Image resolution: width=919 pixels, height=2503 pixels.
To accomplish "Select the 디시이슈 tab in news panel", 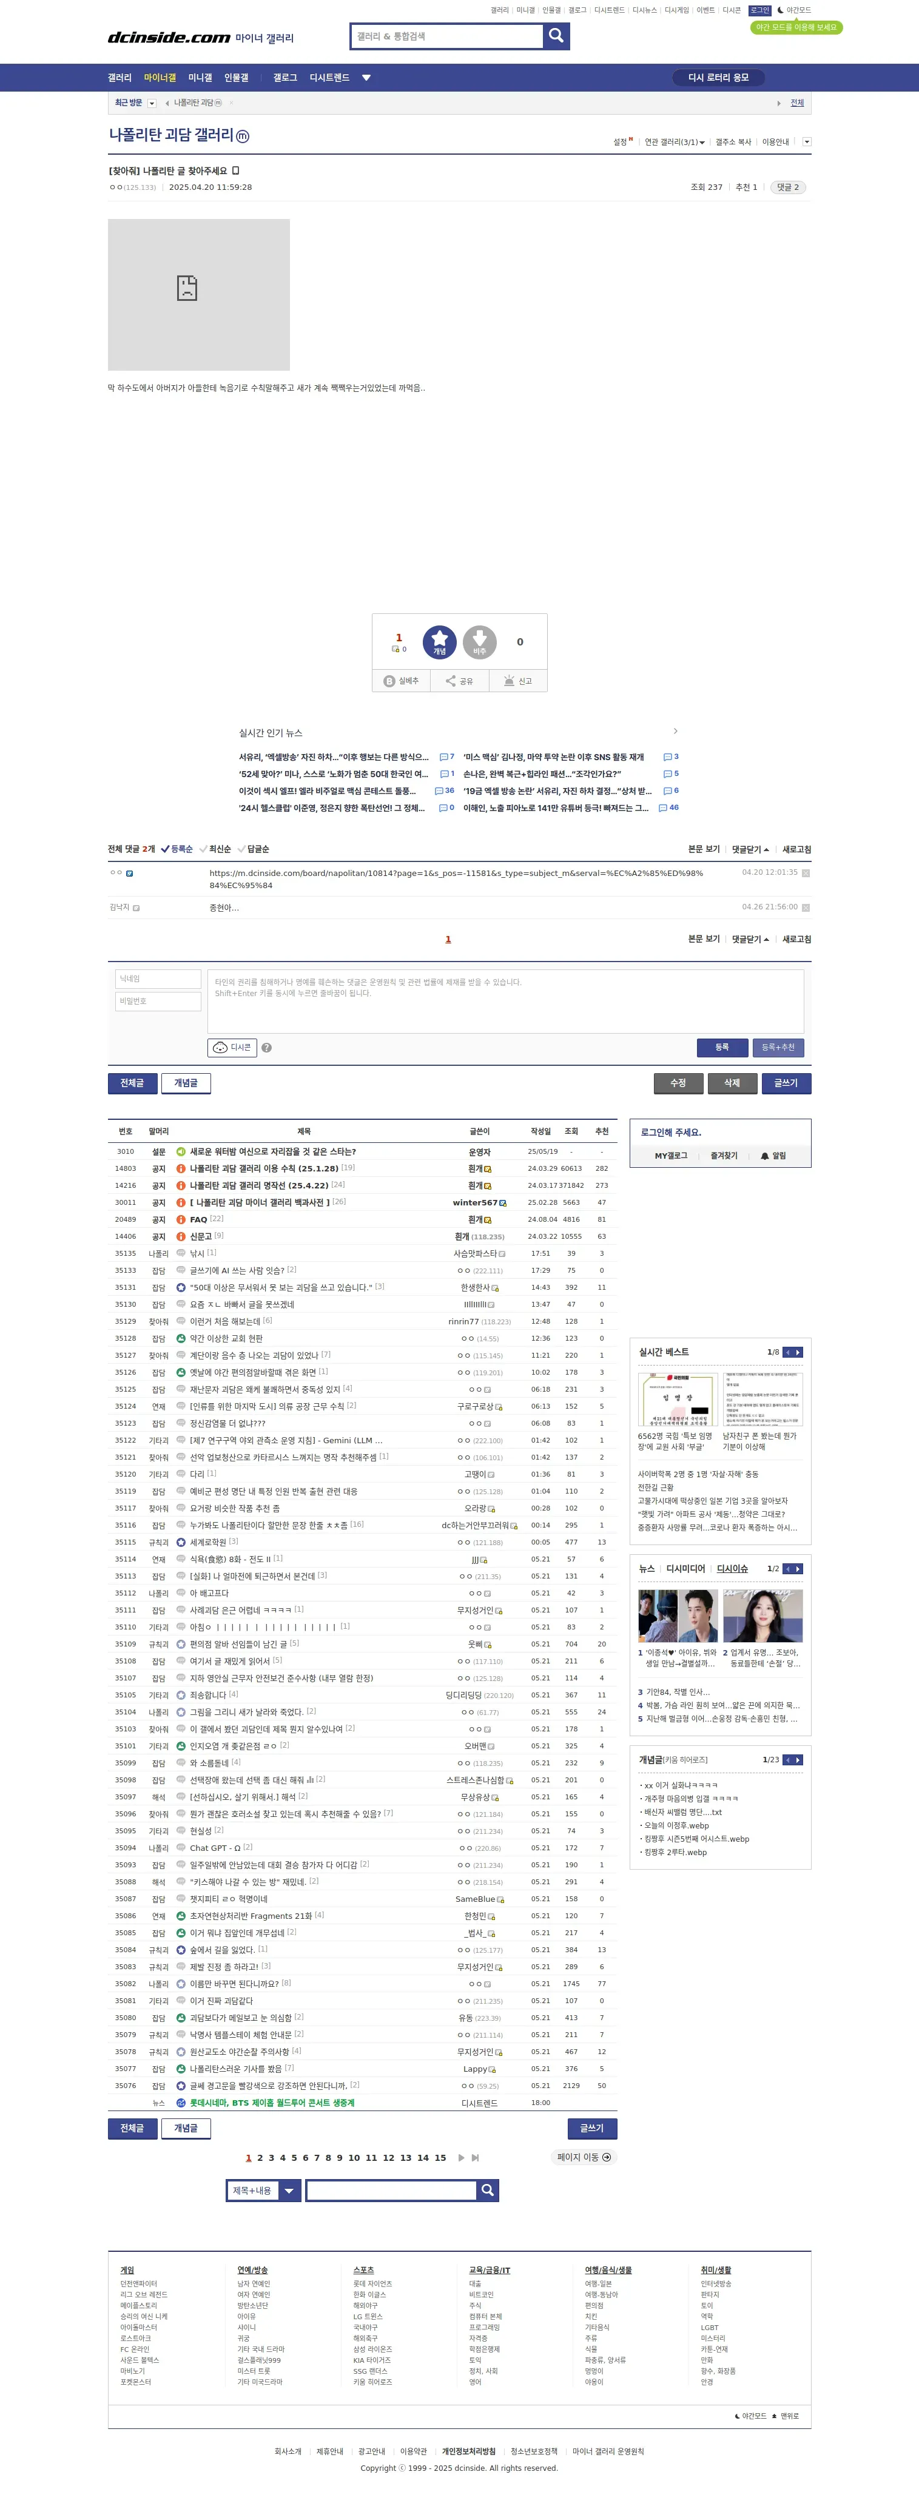I will (733, 1569).
